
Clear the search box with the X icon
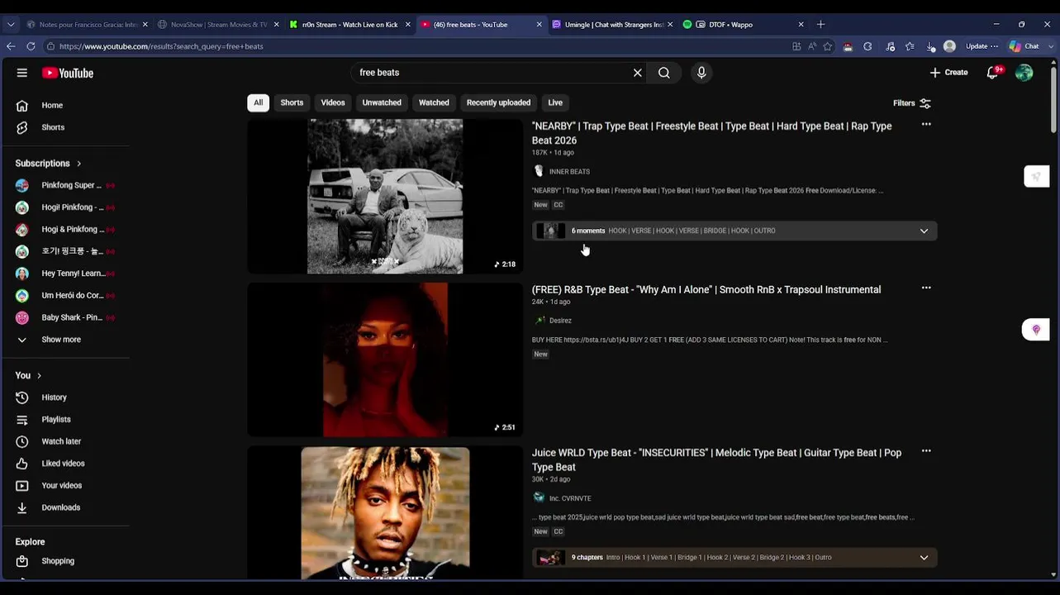point(638,73)
